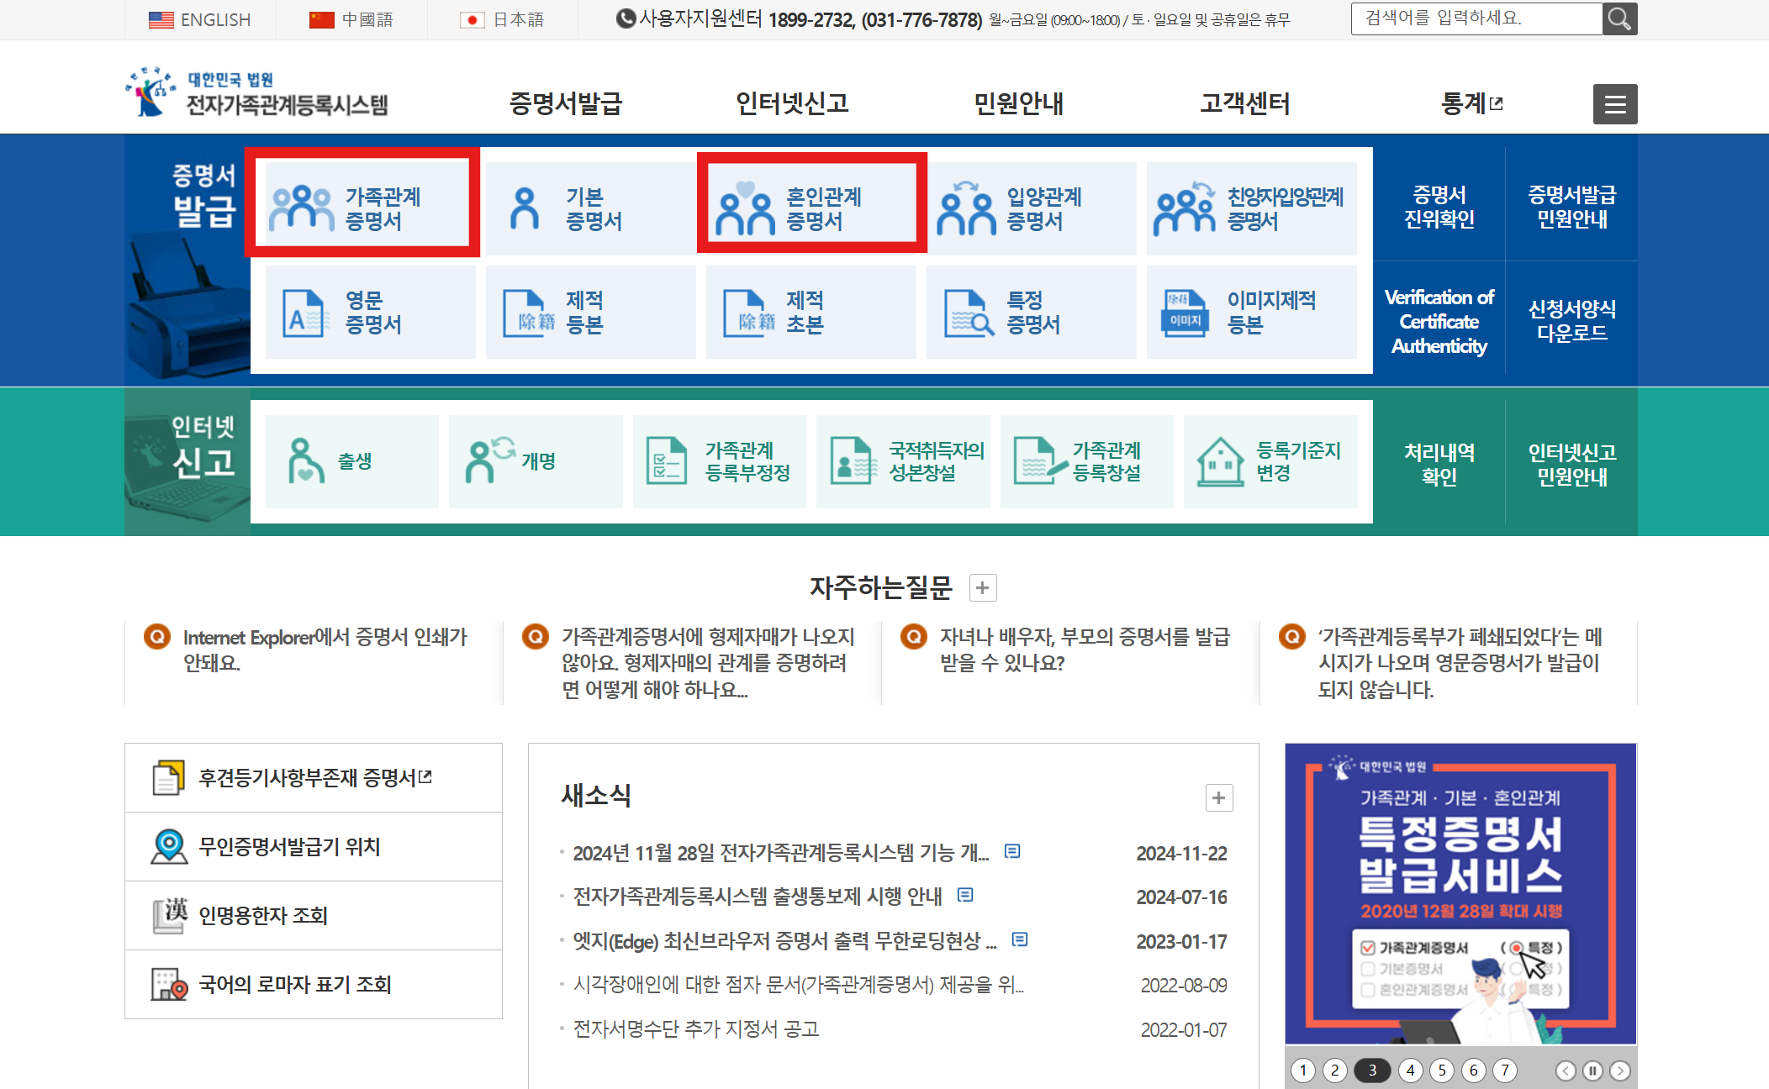Open the 고객센터 main menu
1769x1089 pixels.
1244,103
